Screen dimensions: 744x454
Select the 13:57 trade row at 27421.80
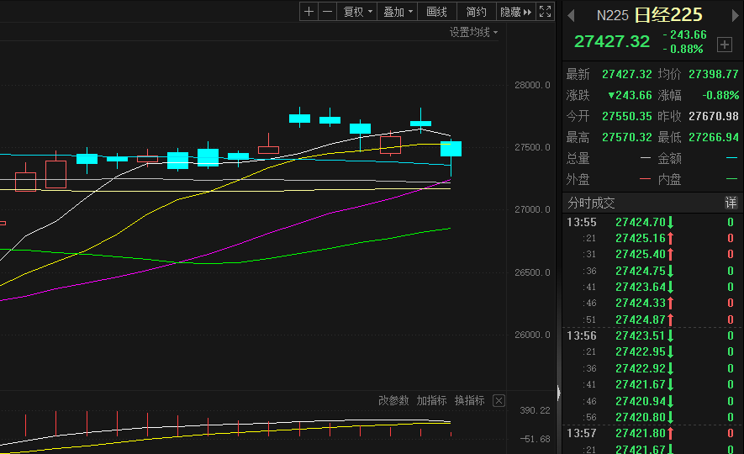tap(653, 433)
